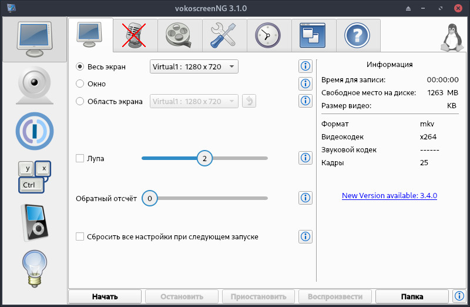470x307 pixels.
Task: Click the Остановить button
Action: coord(182,296)
